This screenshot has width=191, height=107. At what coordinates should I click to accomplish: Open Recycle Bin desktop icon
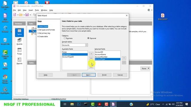pos(5,42)
